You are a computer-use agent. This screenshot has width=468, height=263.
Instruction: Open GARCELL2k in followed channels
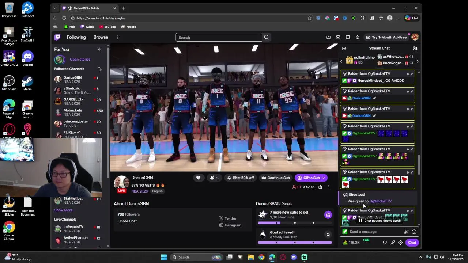79,102
